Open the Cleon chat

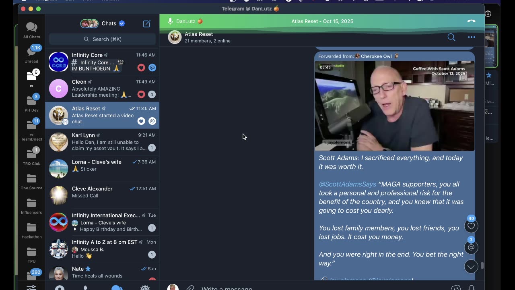pyautogui.click(x=102, y=88)
